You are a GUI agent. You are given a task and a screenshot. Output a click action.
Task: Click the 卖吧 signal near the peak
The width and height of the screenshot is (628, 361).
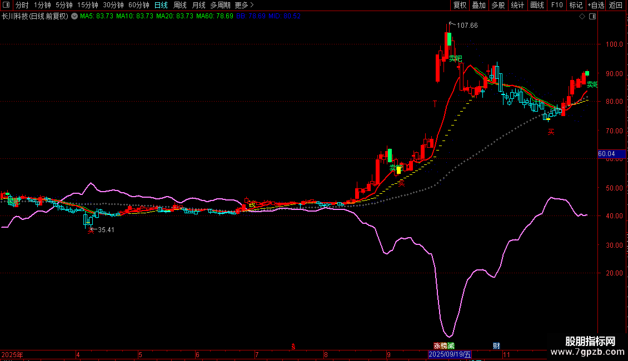[x=455, y=58]
